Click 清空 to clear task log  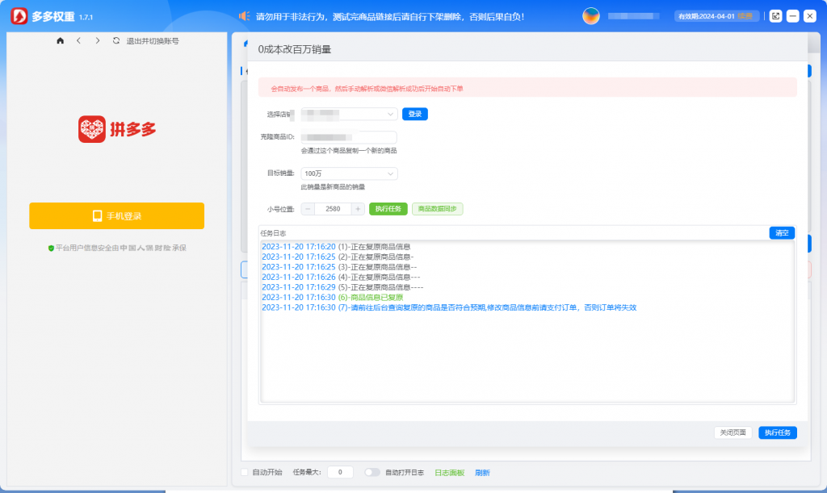[x=782, y=233]
